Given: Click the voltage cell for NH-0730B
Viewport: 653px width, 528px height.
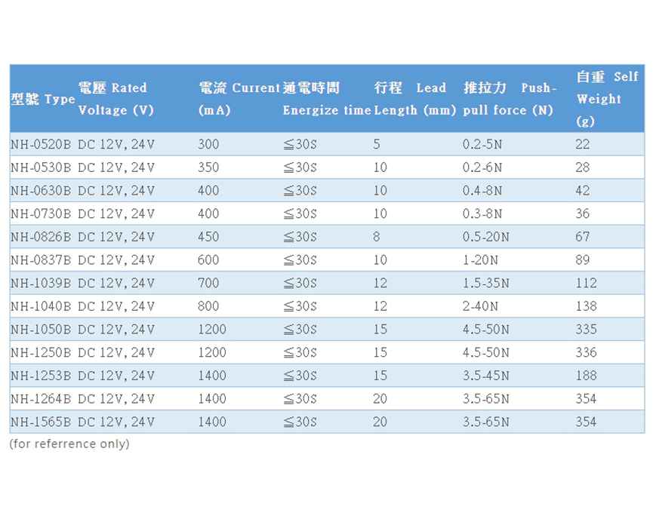Looking at the screenshot, I should coord(116,213).
